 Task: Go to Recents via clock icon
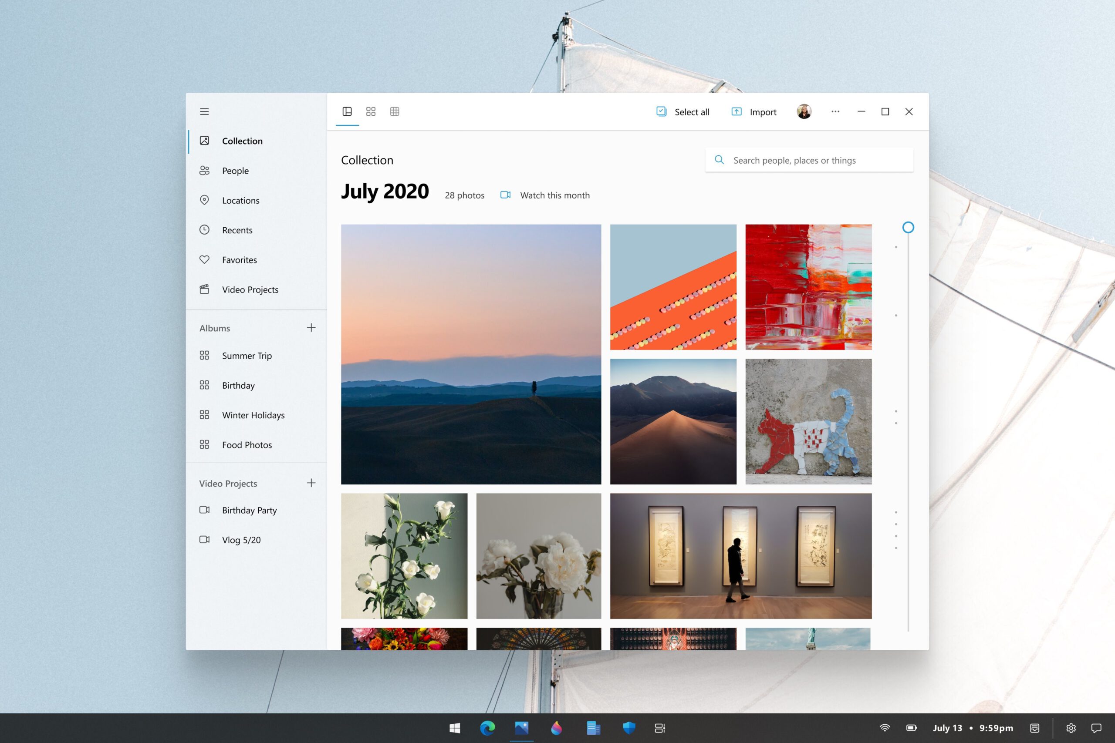[204, 230]
